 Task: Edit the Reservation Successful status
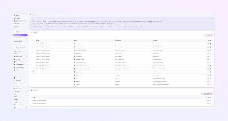point(208,50)
